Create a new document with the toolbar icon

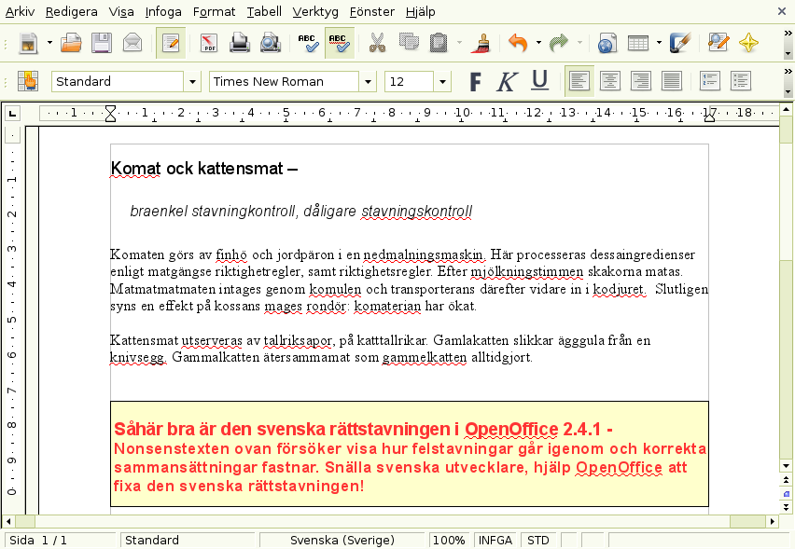pyautogui.click(x=28, y=43)
